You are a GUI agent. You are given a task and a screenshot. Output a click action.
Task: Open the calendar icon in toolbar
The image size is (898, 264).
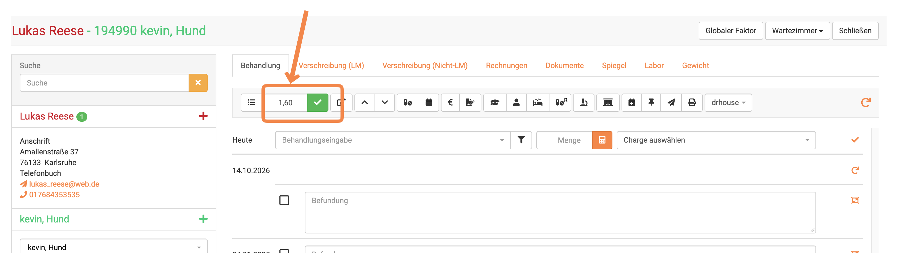click(x=429, y=103)
